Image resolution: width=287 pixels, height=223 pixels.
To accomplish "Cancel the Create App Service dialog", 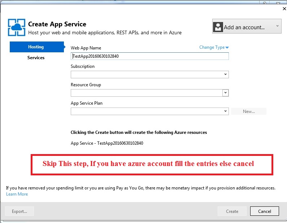I will 265,211.
